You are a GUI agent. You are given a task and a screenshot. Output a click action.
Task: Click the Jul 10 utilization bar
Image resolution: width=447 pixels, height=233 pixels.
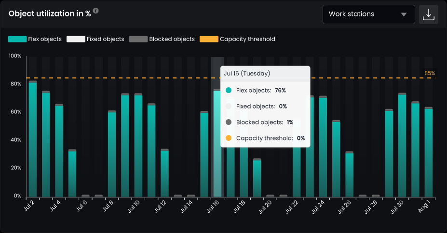coord(138,145)
